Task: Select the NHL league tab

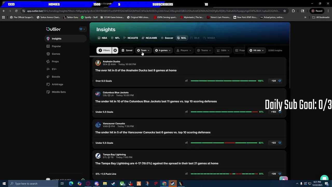Action: click(182, 38)
